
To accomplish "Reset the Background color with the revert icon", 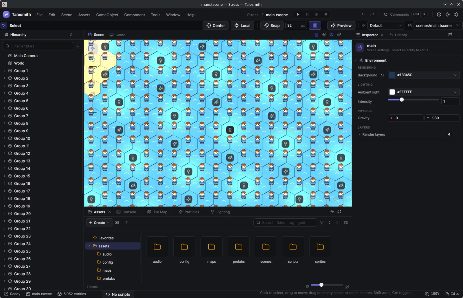I will [x=382, y=75].
